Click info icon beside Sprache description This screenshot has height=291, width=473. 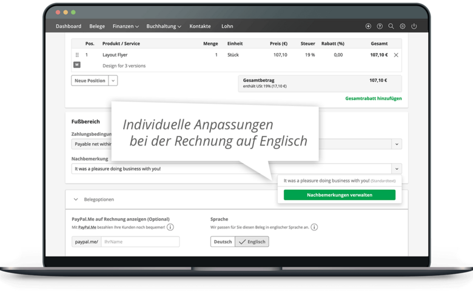click(x=314, y=227)
